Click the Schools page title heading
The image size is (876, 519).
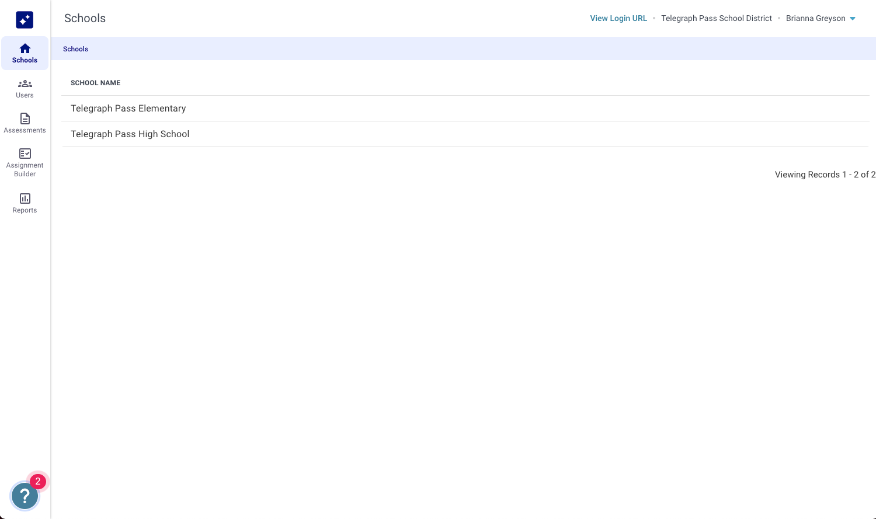(85, 19)
